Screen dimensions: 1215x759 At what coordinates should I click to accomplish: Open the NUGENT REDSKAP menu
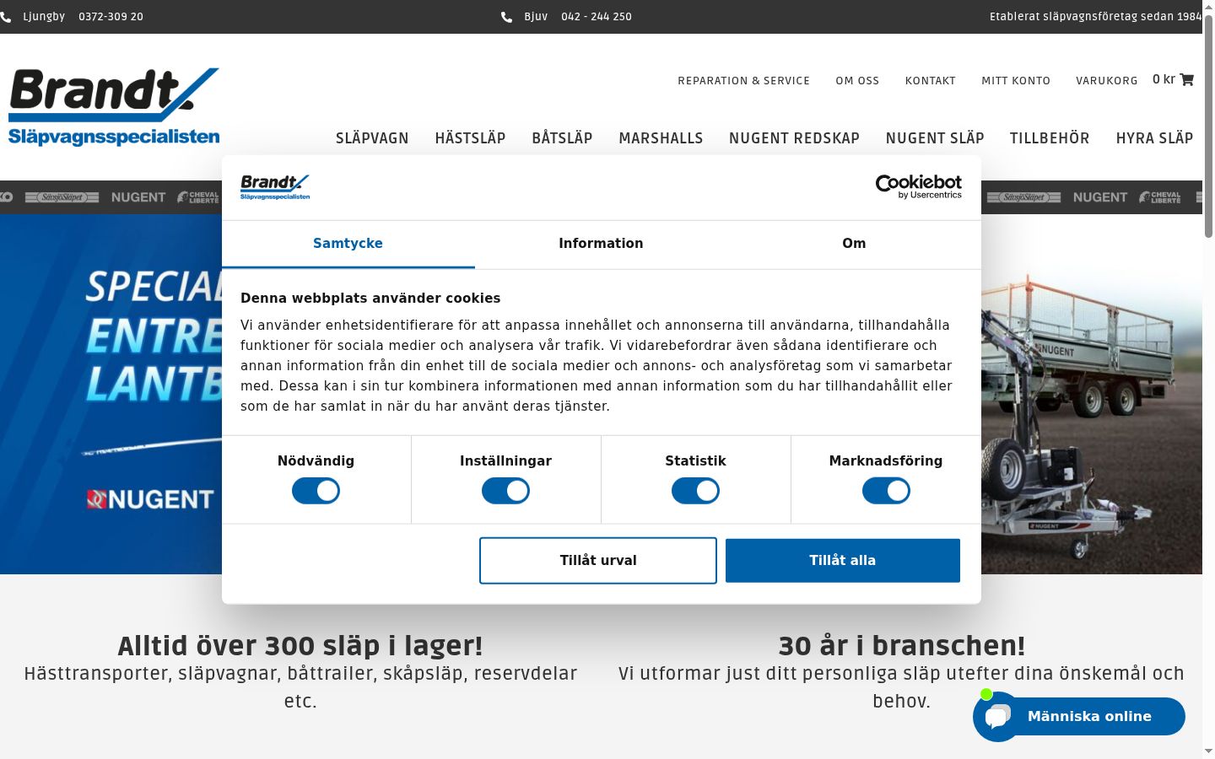click(x=794, y=138)
